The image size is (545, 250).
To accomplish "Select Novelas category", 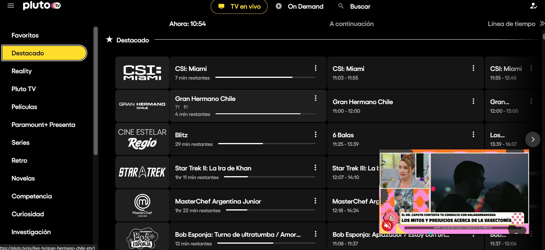I will pyautogui.click(x=23, y=178).
